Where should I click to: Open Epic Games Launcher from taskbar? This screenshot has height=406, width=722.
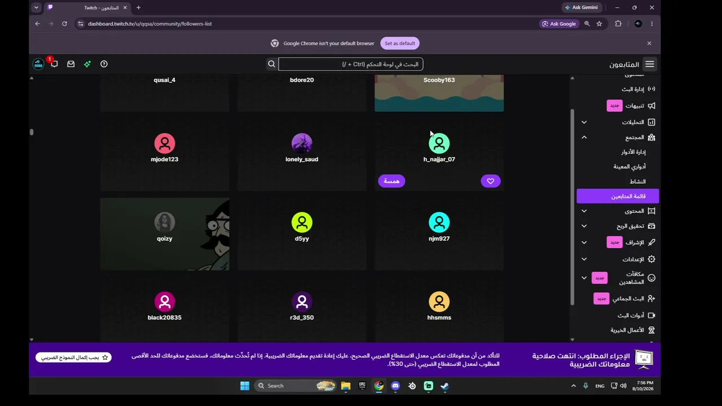362,386
